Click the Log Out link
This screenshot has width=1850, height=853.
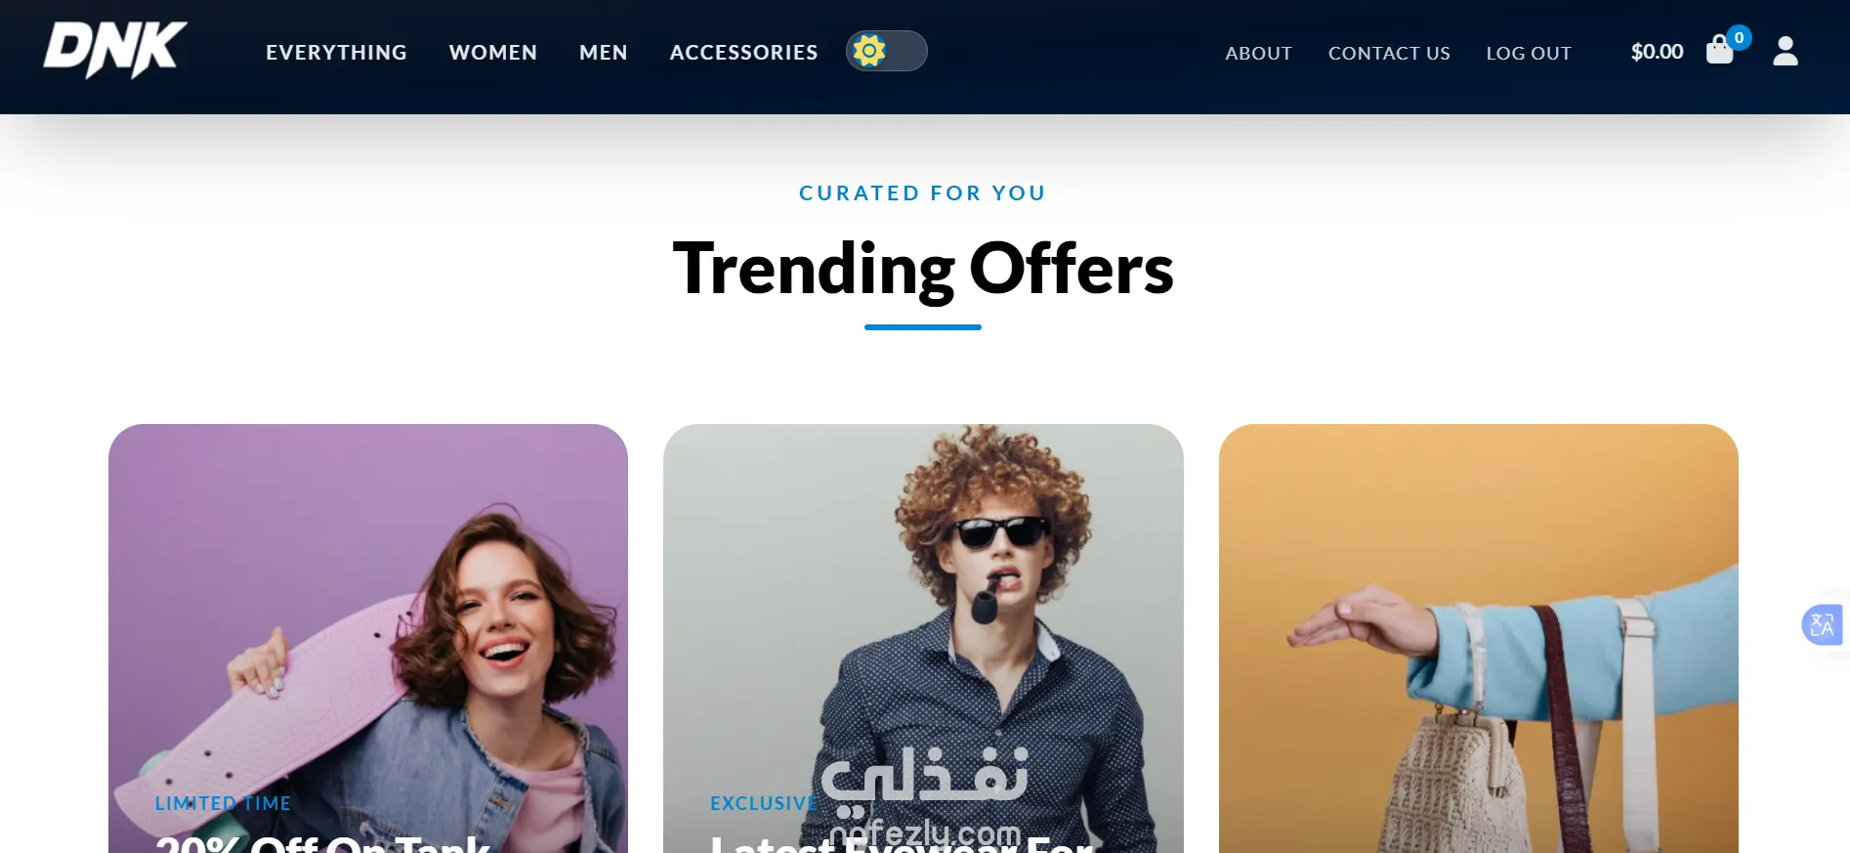point(1529,54)
